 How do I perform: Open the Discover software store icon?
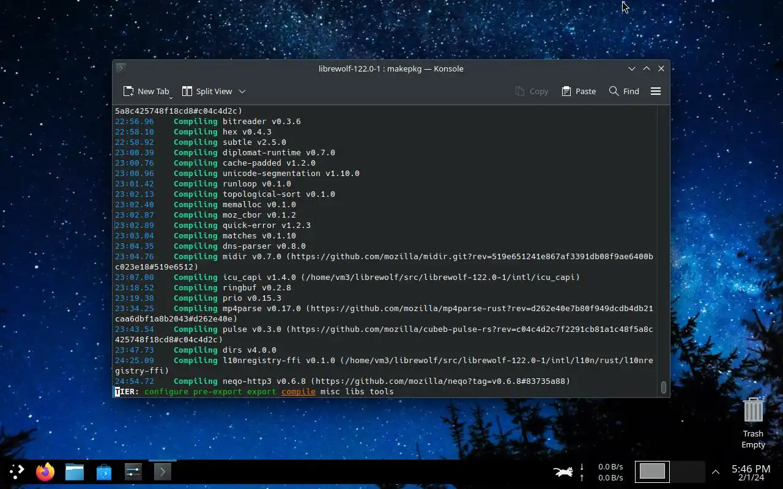point(104,472)
